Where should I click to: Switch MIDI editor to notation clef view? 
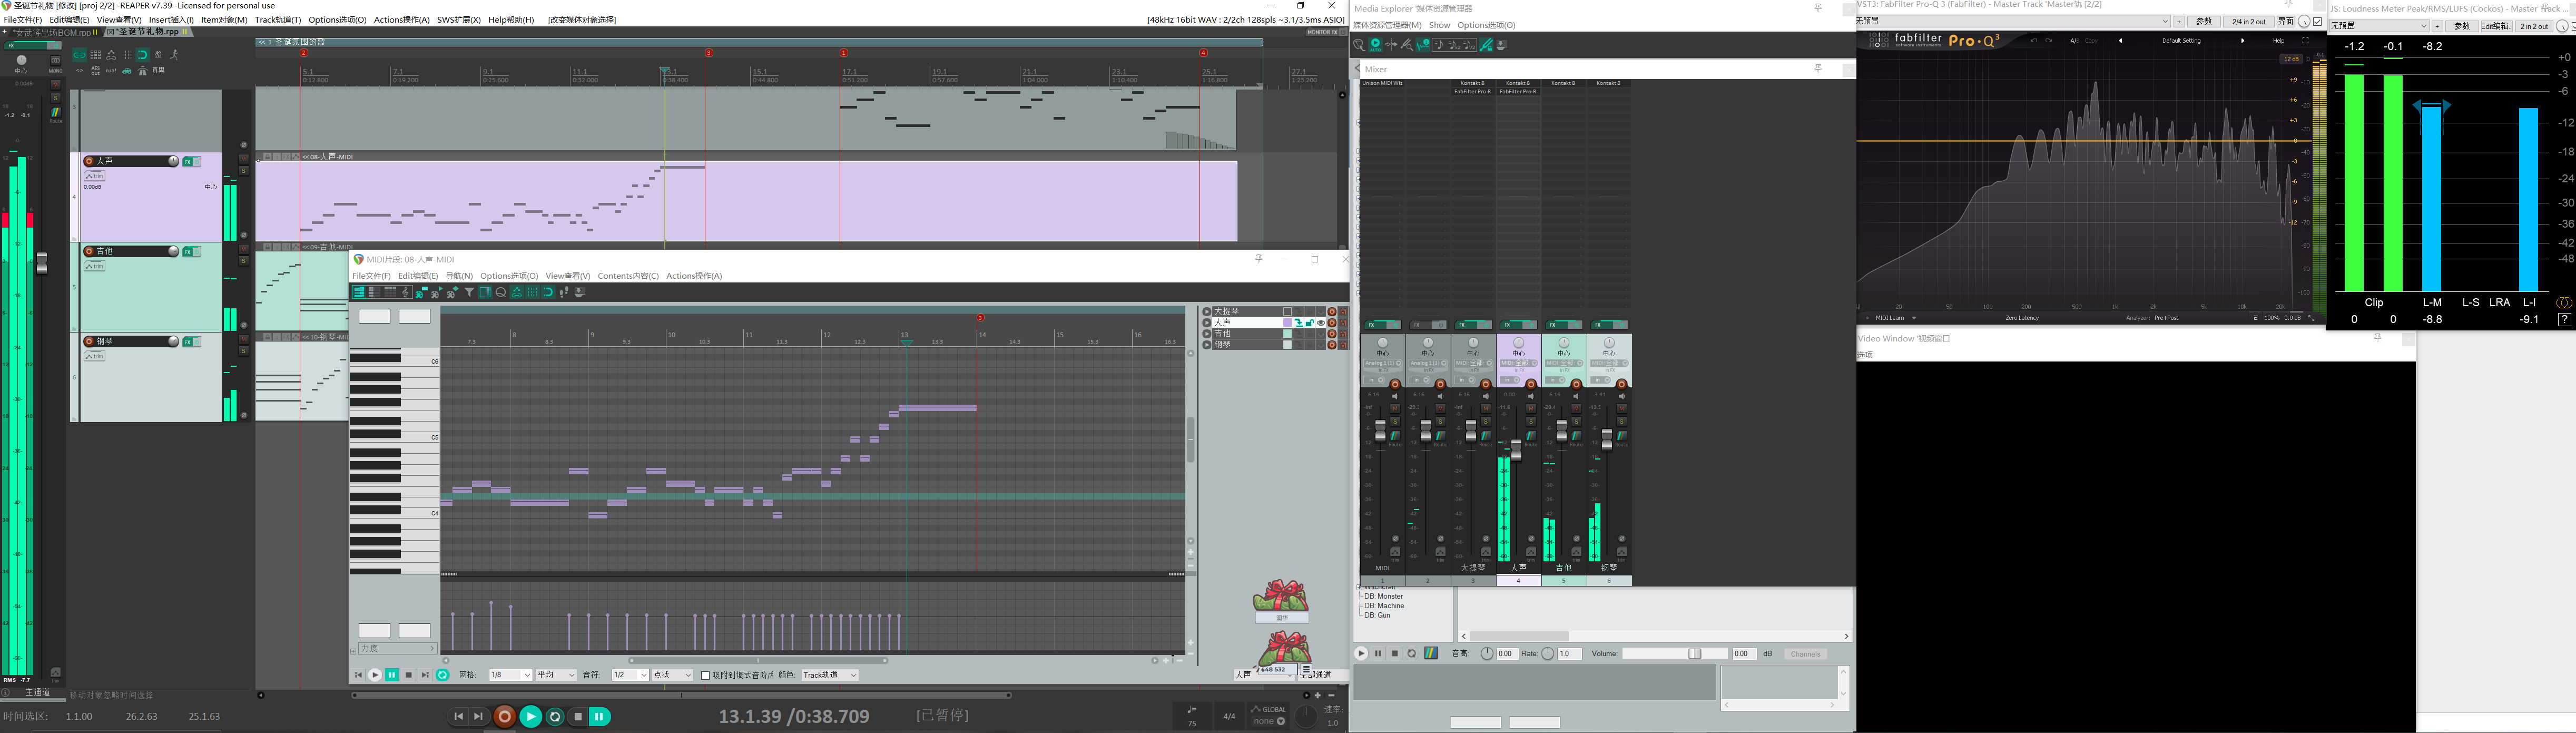pos(405,292)
